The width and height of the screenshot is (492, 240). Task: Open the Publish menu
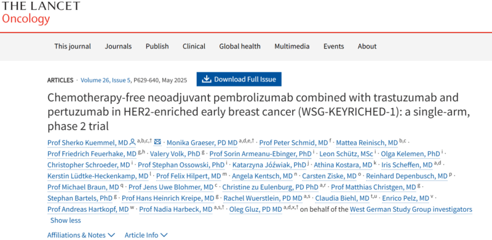(157, 47)
